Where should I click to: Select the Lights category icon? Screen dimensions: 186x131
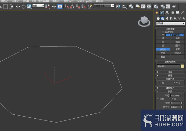coord(167,18)
